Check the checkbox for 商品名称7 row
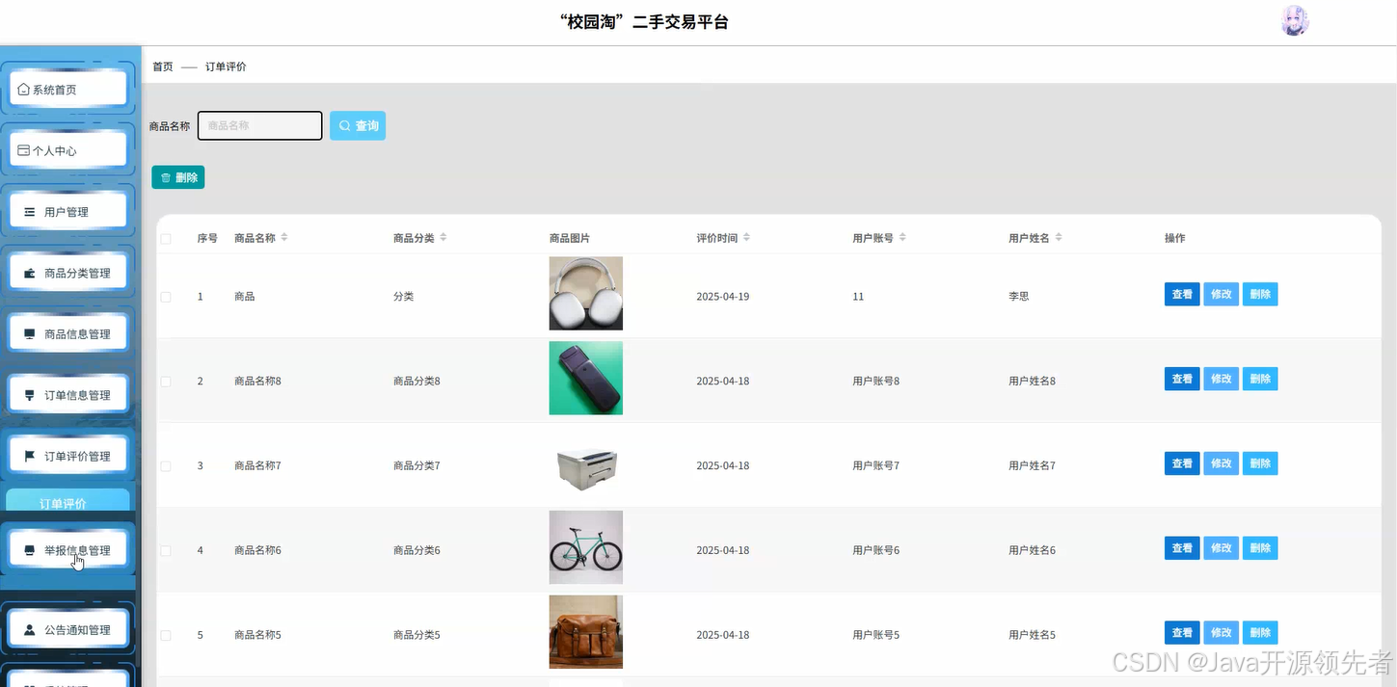This screenshot has height=687, width=1397. point(165,463)
